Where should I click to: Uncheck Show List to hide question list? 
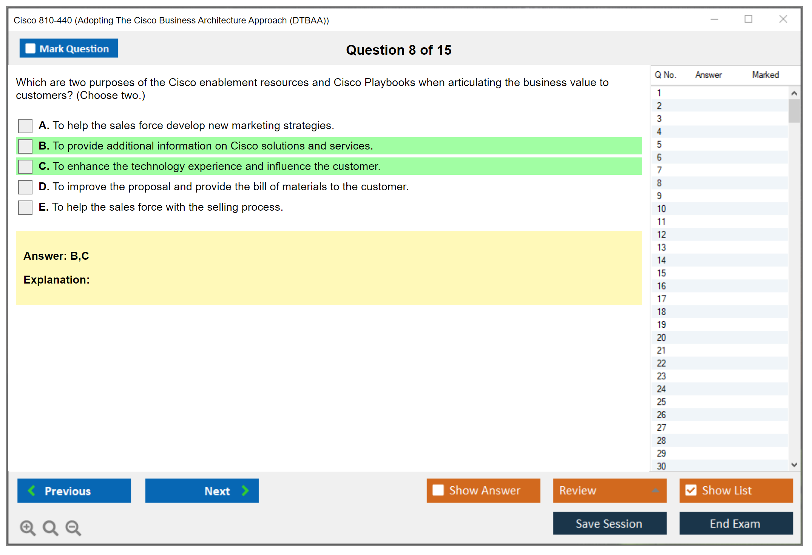coord(691,490)
